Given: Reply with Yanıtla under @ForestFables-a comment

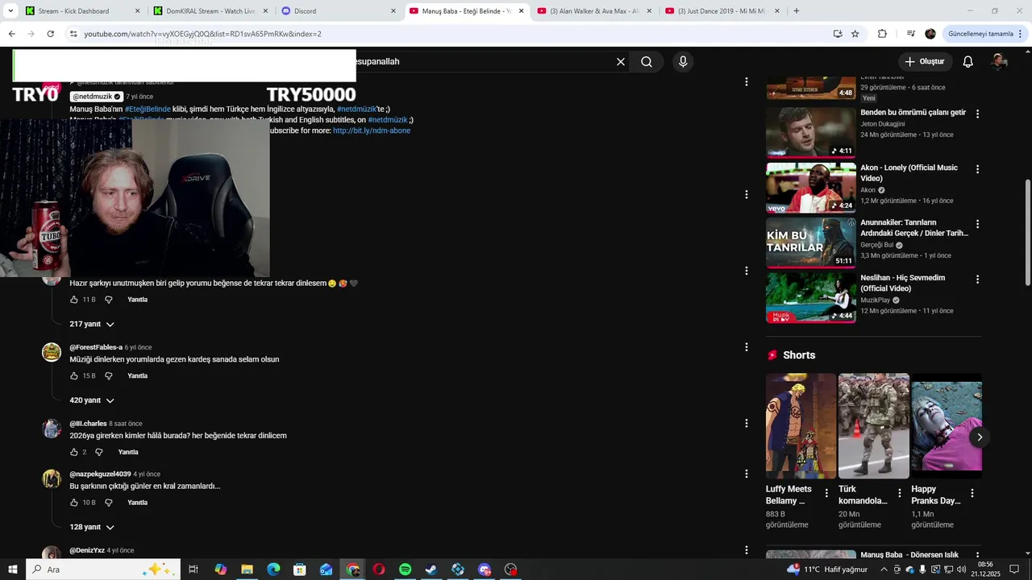Looking at the screenshot, I should 137,376.
